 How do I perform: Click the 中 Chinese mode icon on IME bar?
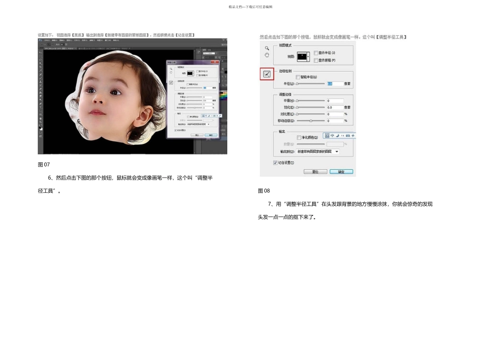[332, 136]
